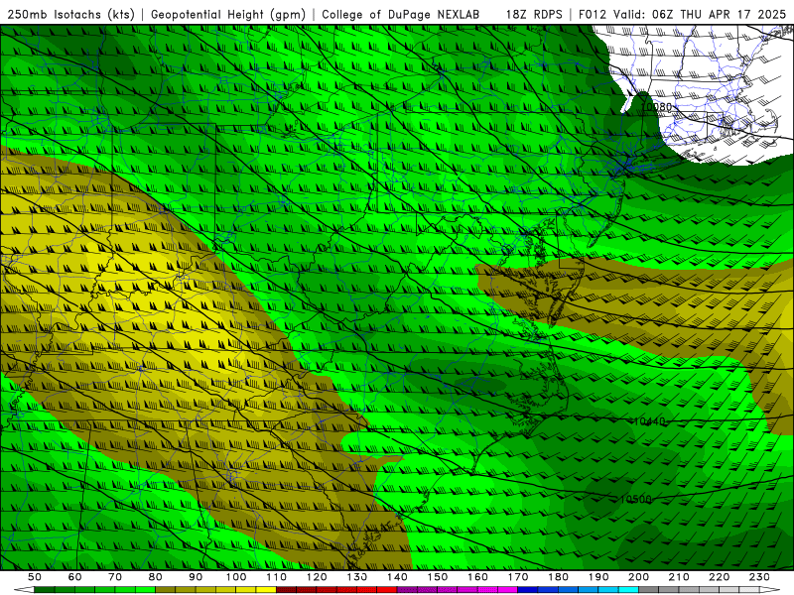794x595 pixels.
Task: Click the 10440 height contour label
Action: coord(649,420)
